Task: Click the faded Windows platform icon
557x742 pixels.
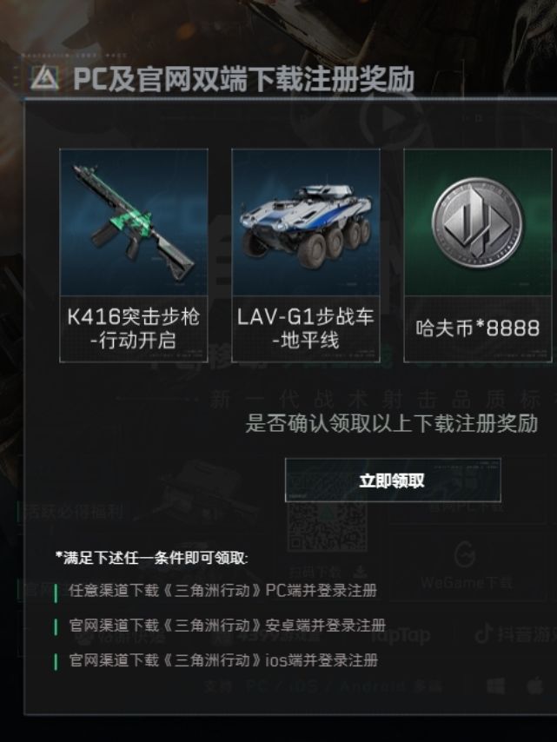Action: [495, 686]
